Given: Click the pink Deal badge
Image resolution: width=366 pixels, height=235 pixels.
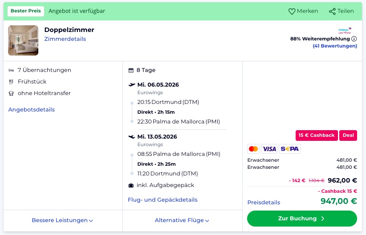Looking at the screenshot, I should coord(348,135).
